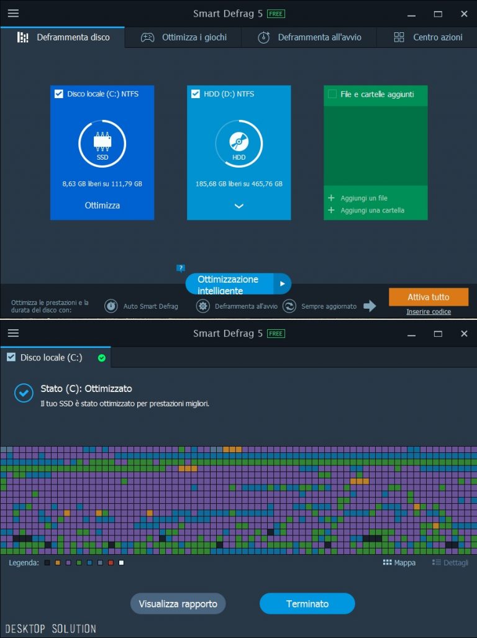
Task: Click the blue question mark help icon
Action: (181, 268)
